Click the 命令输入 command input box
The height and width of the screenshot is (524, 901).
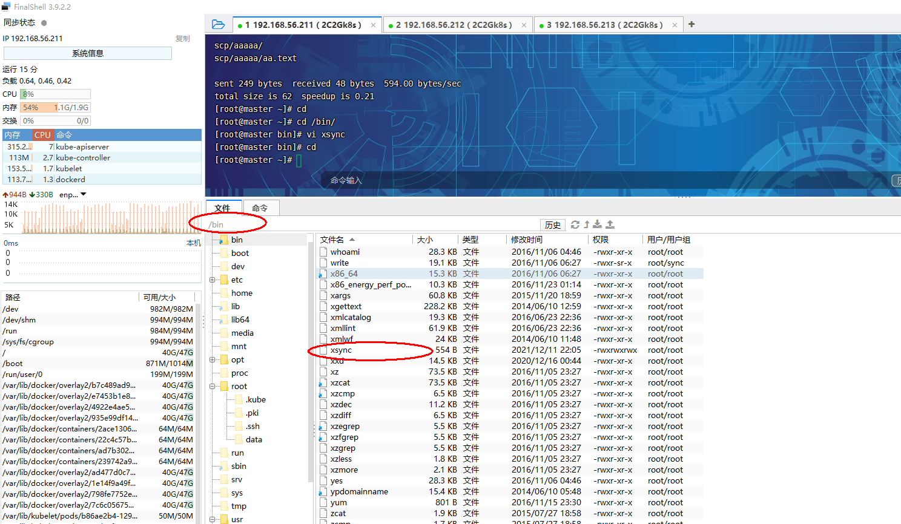pyautogui.click(x=606, y=180)
